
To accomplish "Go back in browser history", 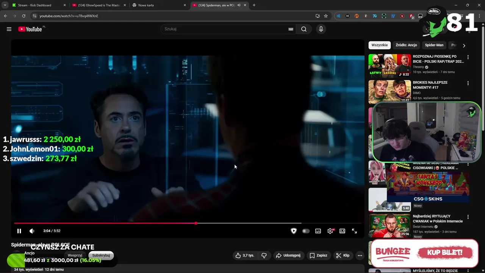I will pyautogui.click(x=5, y=16).
